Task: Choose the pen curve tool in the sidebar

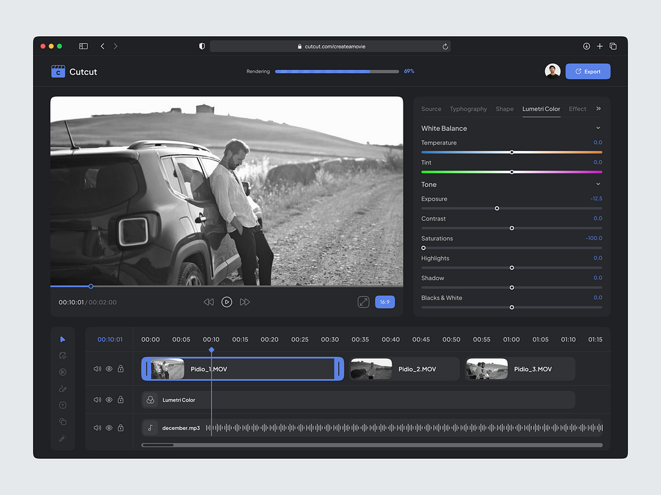Action: pos(63,389)
